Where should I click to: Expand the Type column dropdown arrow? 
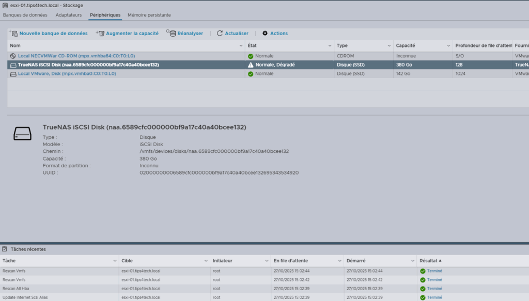(389, 46)
